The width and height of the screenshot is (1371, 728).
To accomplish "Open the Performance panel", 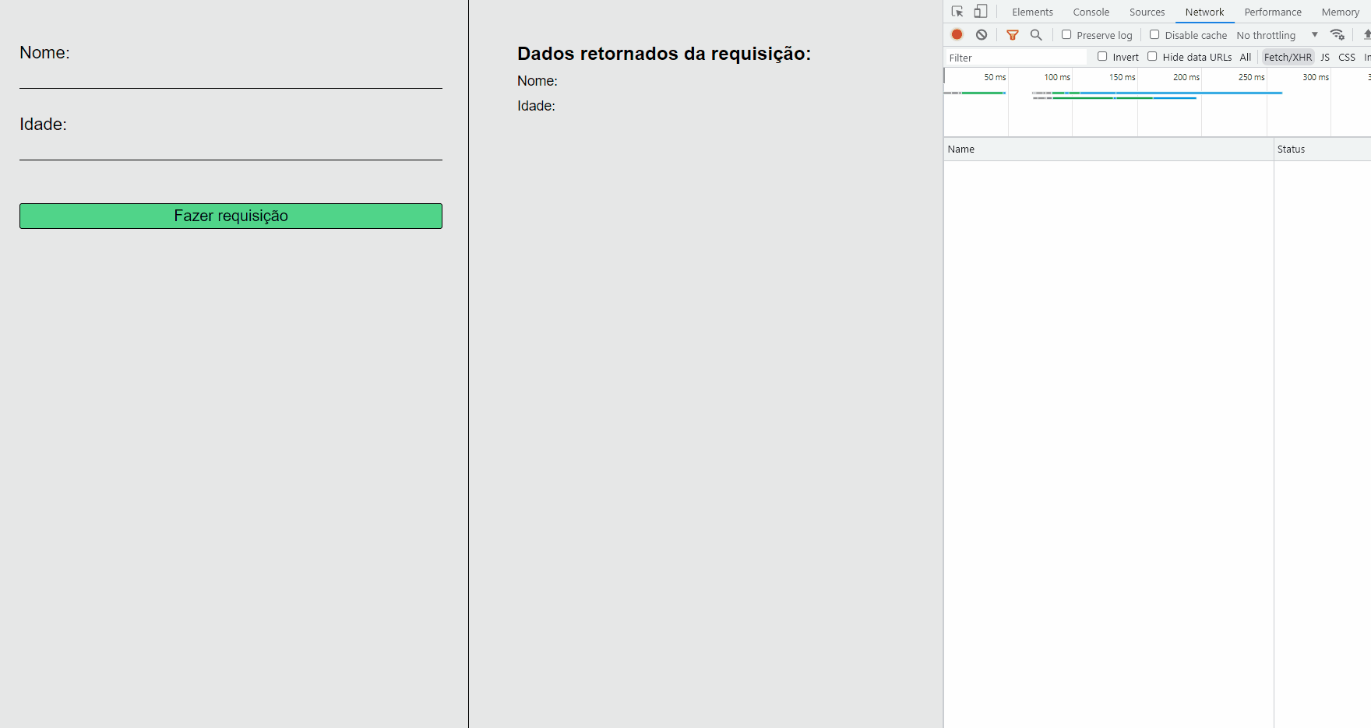I will pos(1272,12).
